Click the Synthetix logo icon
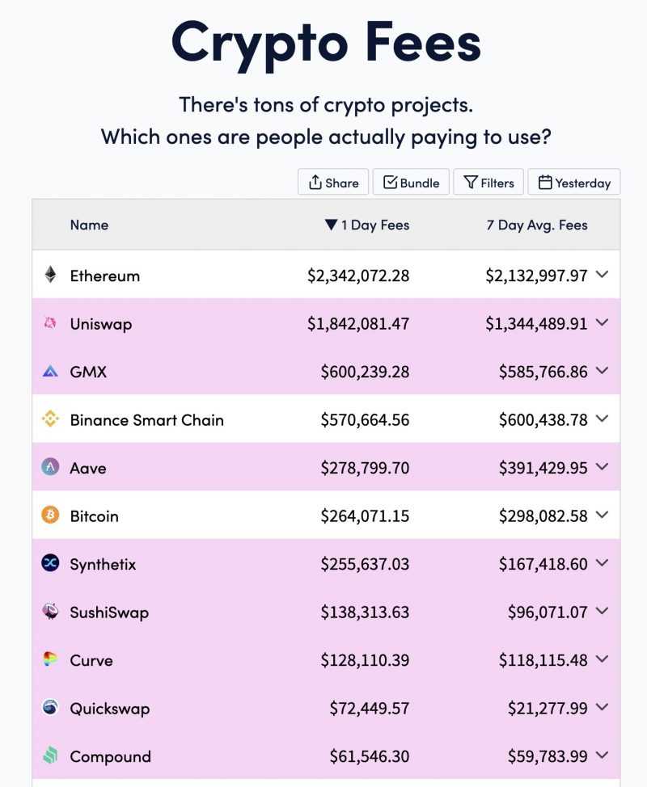Screen dimensions: 647x787 [50, 562]
